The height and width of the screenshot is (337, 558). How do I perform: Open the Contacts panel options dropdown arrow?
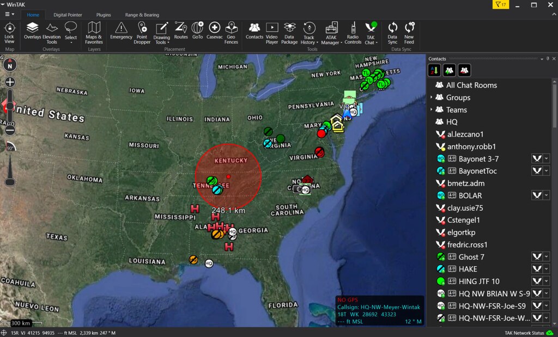pyautogui.click(x=542, y=59)
